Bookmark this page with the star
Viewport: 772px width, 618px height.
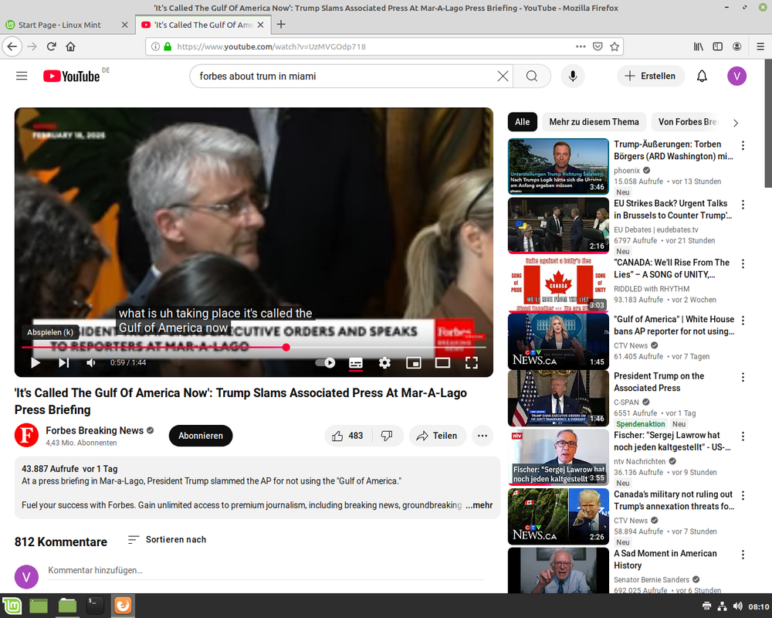click(615, 46)
